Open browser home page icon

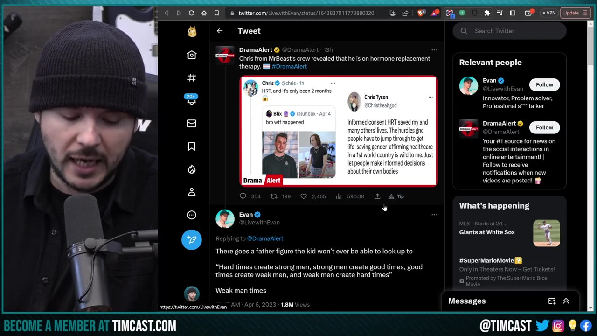pos(204,13)
